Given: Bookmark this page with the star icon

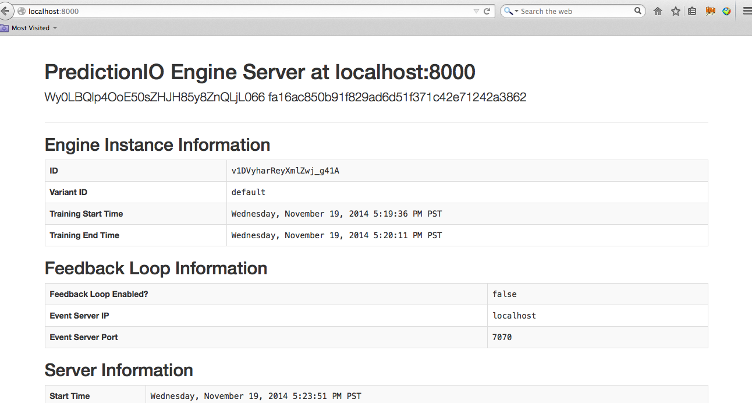Looking at the screenshot, I should pyautogui.click(x=675, y=11).
